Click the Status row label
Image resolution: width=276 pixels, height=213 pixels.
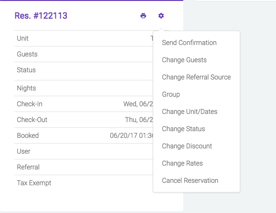point(26,70)
